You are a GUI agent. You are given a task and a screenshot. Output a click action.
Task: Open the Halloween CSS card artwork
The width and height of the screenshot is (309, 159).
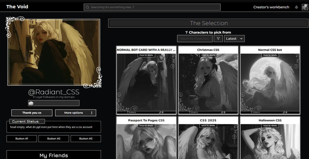click(270, 142)
